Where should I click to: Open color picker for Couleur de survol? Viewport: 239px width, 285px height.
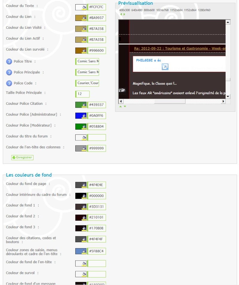click(x=81, y=274)
